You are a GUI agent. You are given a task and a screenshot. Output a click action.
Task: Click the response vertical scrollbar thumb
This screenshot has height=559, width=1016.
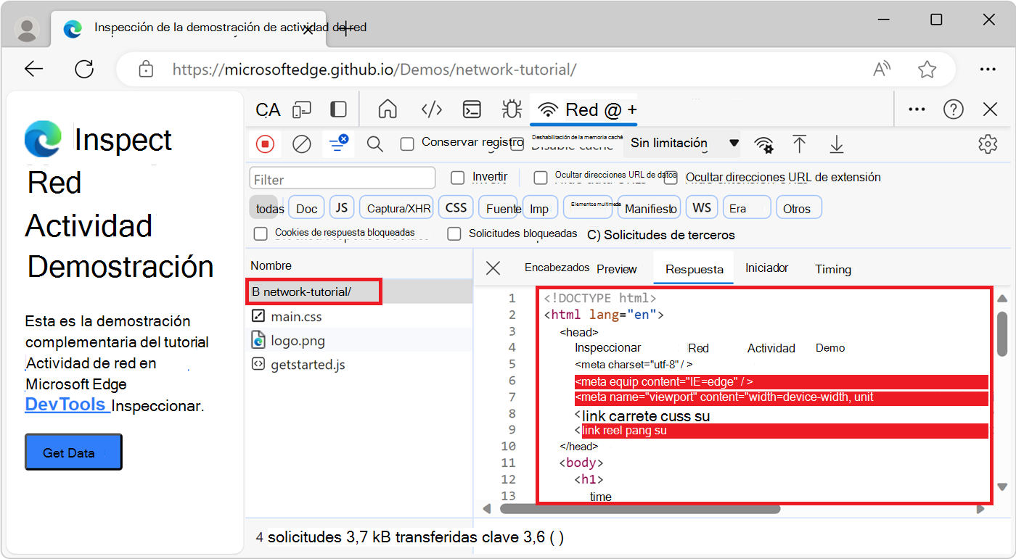point(1002,334)
